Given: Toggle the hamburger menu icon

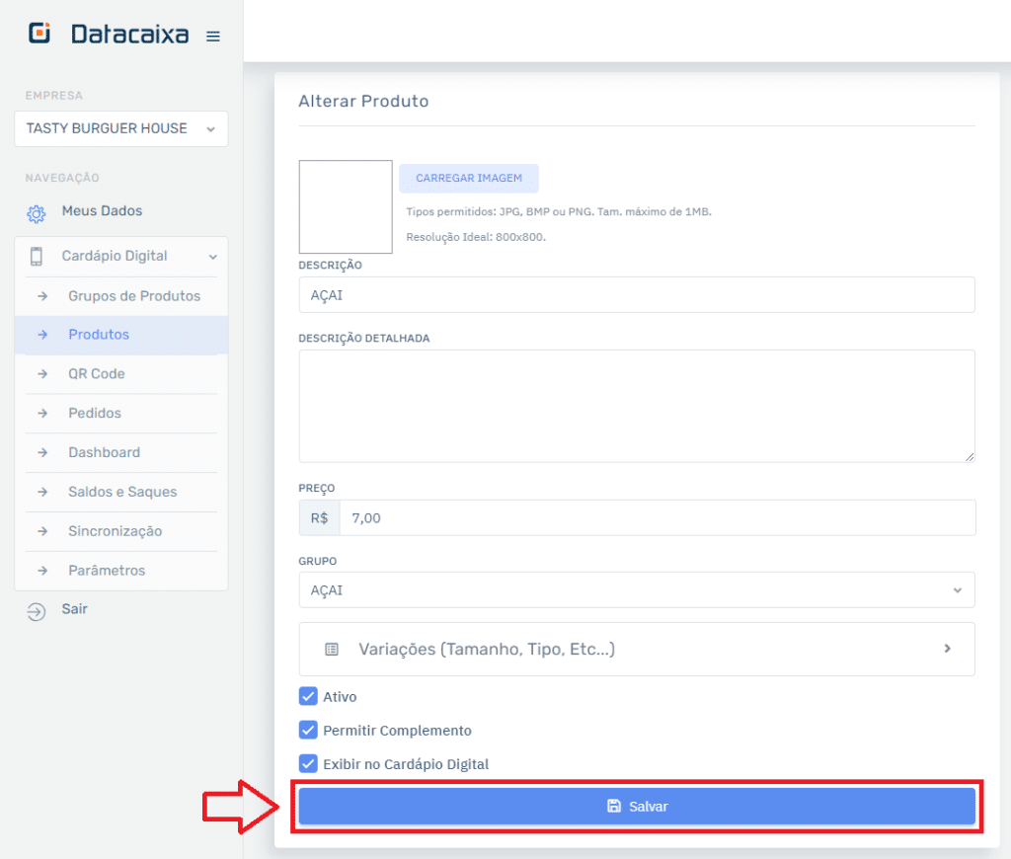Looking at the screenshot, I should coord(212,37).
